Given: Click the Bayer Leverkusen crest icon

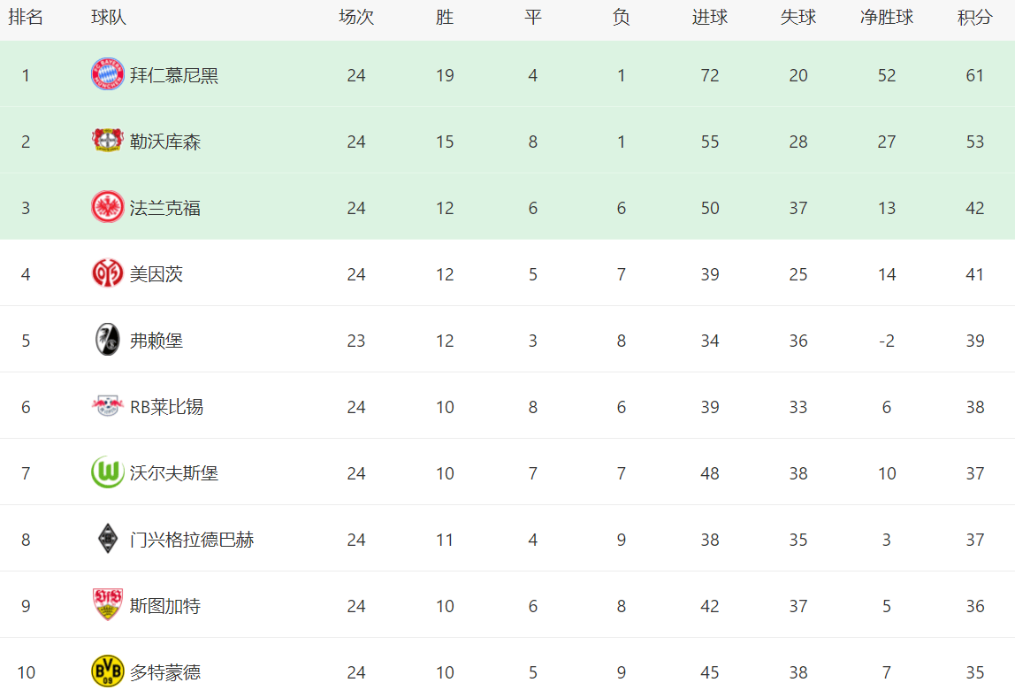Looking at the screenshot, I should coord(108,141).
